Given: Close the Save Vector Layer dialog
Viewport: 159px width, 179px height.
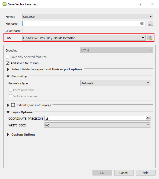Looking at the screenshot, I should (x=153, y=4).
